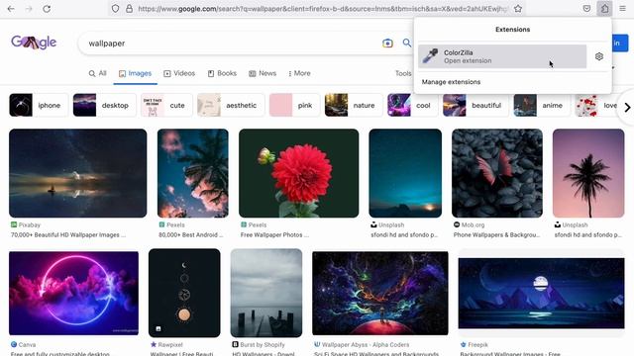Open the Burst by Shopify foggy pier thumbnail

click(x=266, y=293)
